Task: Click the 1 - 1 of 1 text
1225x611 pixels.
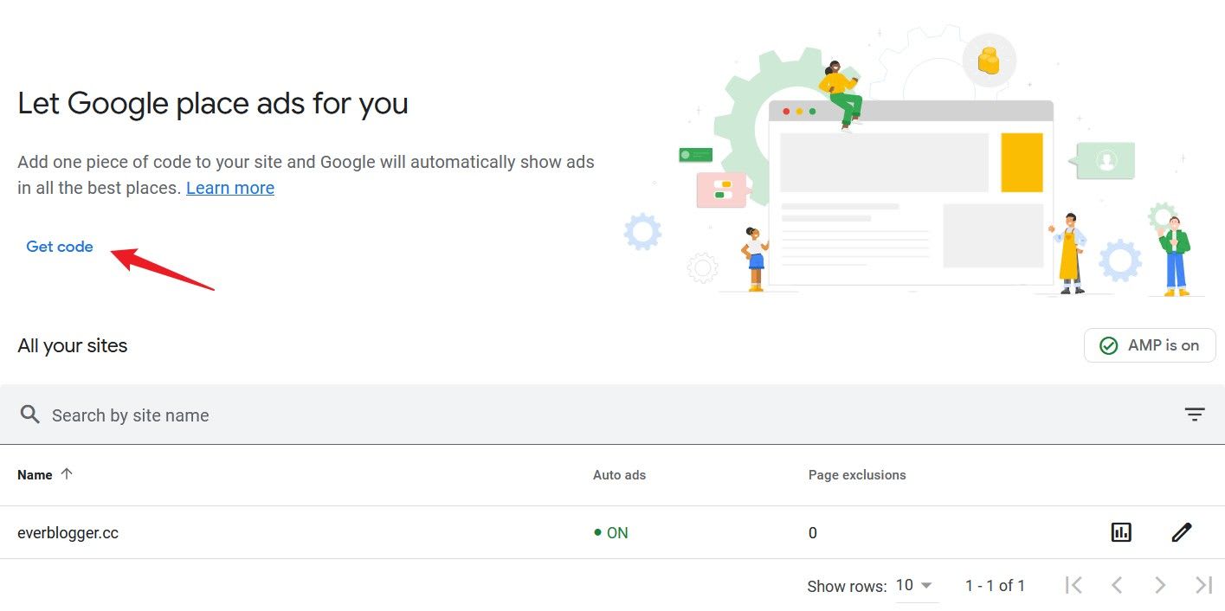Action: [995, 586]
